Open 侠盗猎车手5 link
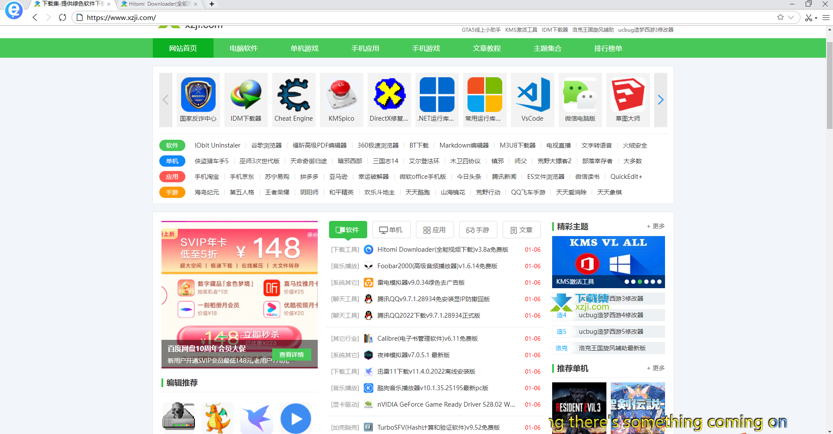This screenshot has width=833, height=434. pos(211,161)
